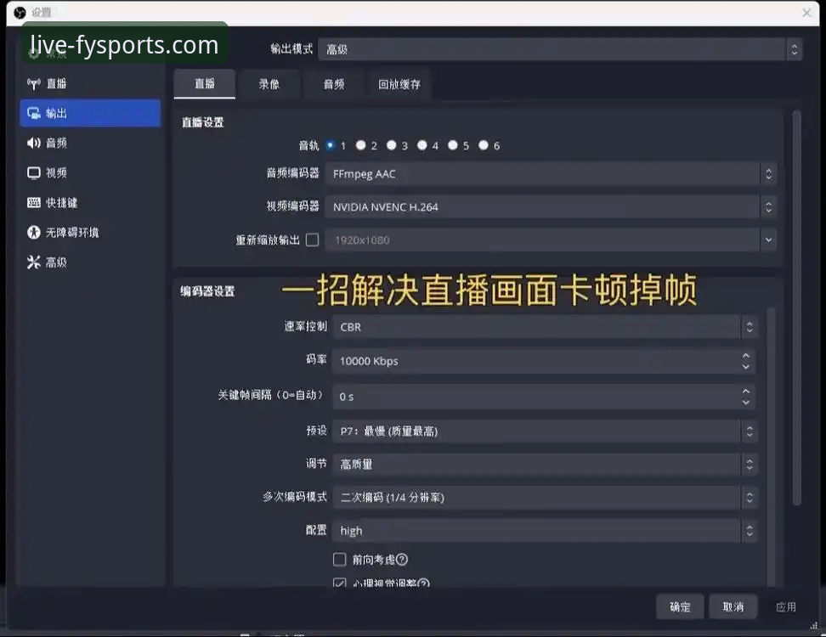Open the 高级 tools sidebar item

pyautogui.click(x=89, y=262)
